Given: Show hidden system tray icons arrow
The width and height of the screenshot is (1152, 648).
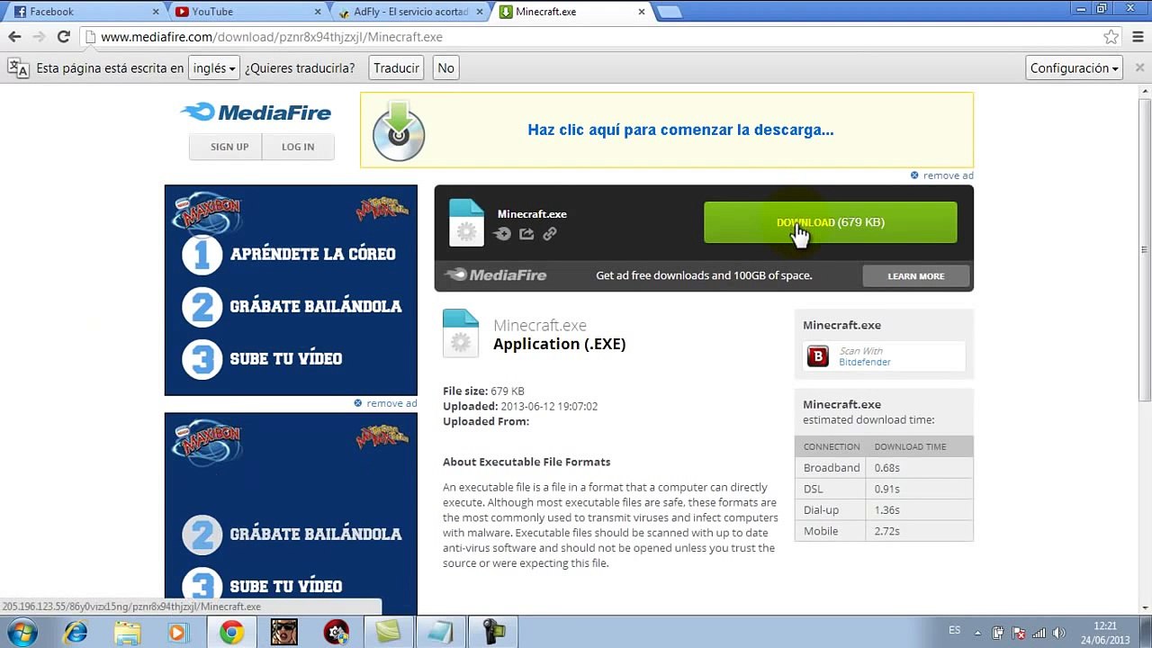Looking at the screenshot, I should [979, 633].
